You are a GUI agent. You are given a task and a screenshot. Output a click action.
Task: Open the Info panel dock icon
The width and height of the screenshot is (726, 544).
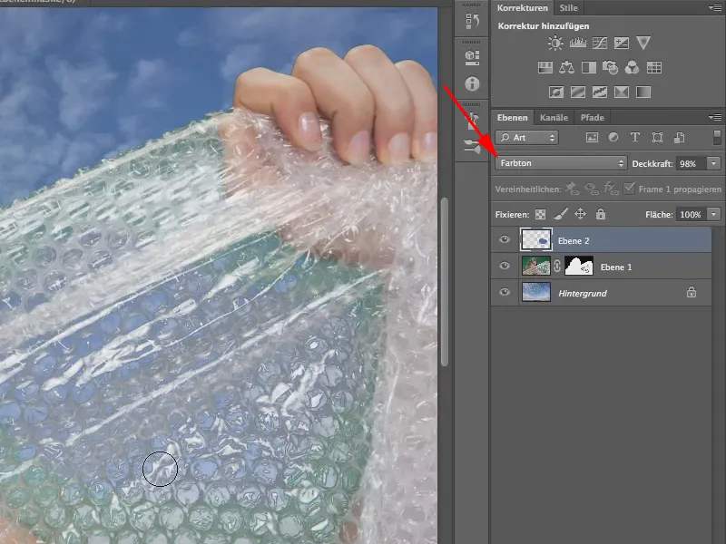tap(472, 83)
